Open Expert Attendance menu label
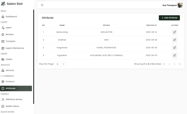Image resolution: width=187 pixels, height=114 pixels. click(15, 48)
